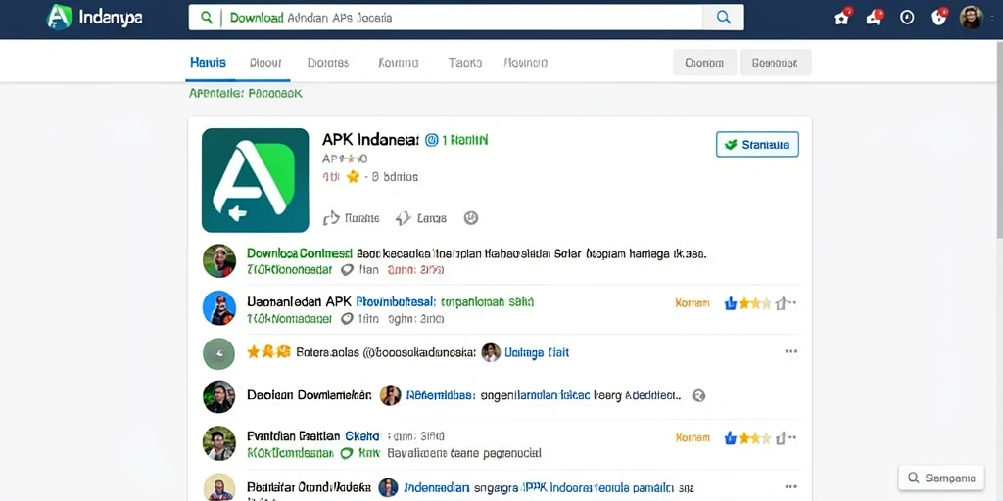Open the shield icon with red badge

(939, 18)
